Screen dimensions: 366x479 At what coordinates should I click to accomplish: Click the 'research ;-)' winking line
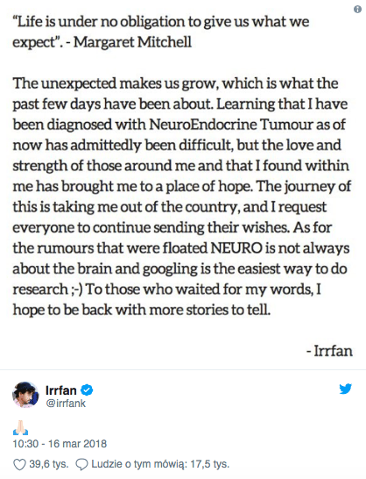pos(47,290)
